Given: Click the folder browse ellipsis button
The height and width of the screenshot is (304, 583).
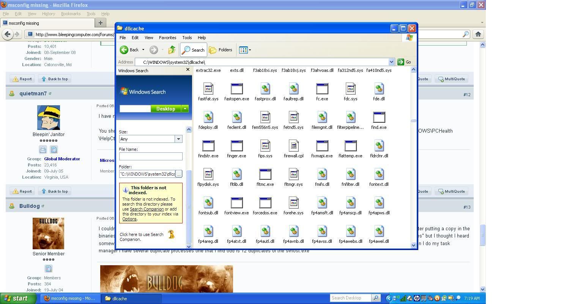Looking at the screenshot, I should (x=179, y=174).
